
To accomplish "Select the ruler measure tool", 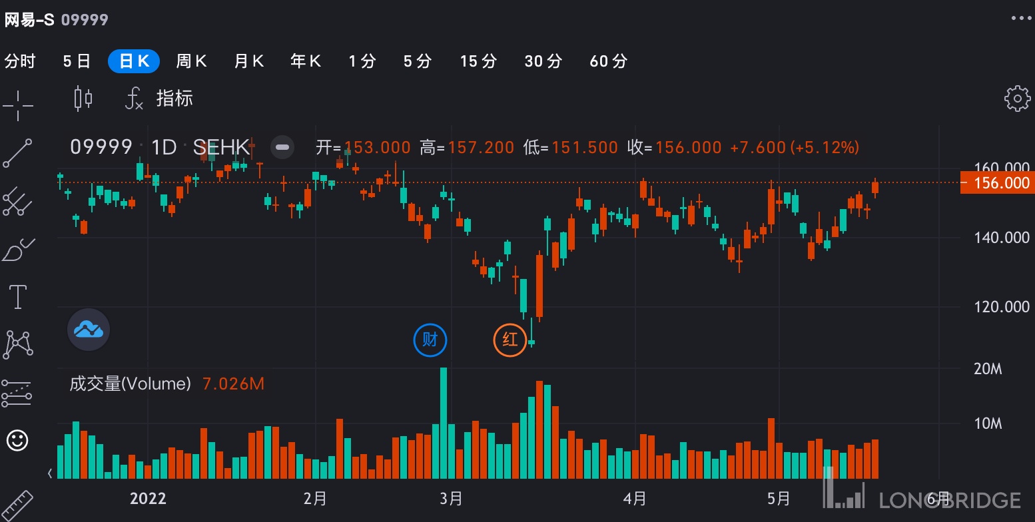I will (x=18, y=506).
